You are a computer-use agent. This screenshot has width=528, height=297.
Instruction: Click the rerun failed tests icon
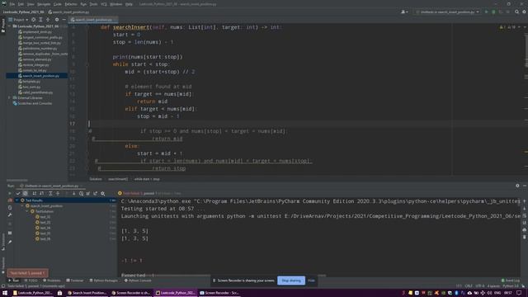[x=10, y=200]
